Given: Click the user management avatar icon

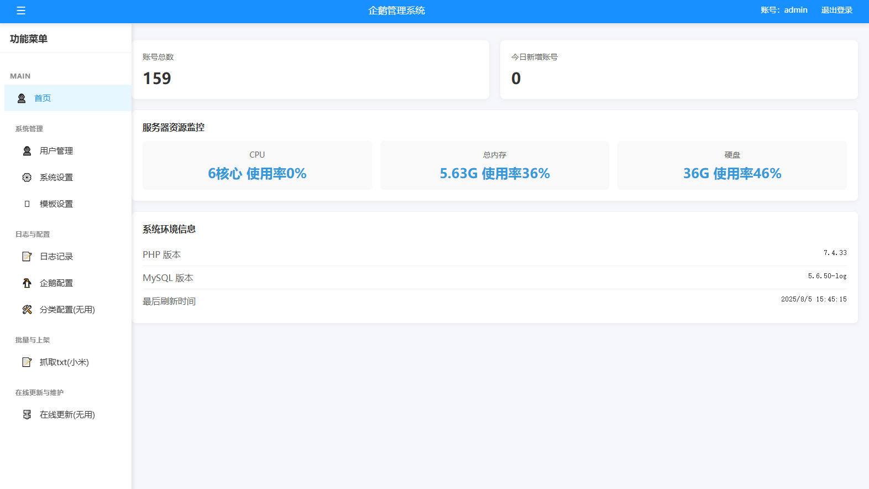Looking at the screenshot, I should [27, 151].
